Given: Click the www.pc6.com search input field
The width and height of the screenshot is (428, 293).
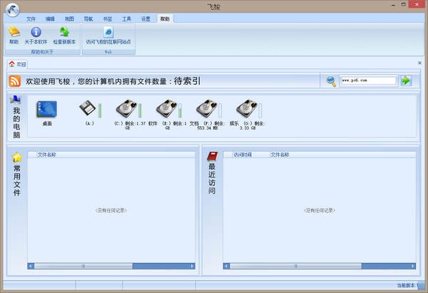Looking at the screenshot, I should 368,81.
